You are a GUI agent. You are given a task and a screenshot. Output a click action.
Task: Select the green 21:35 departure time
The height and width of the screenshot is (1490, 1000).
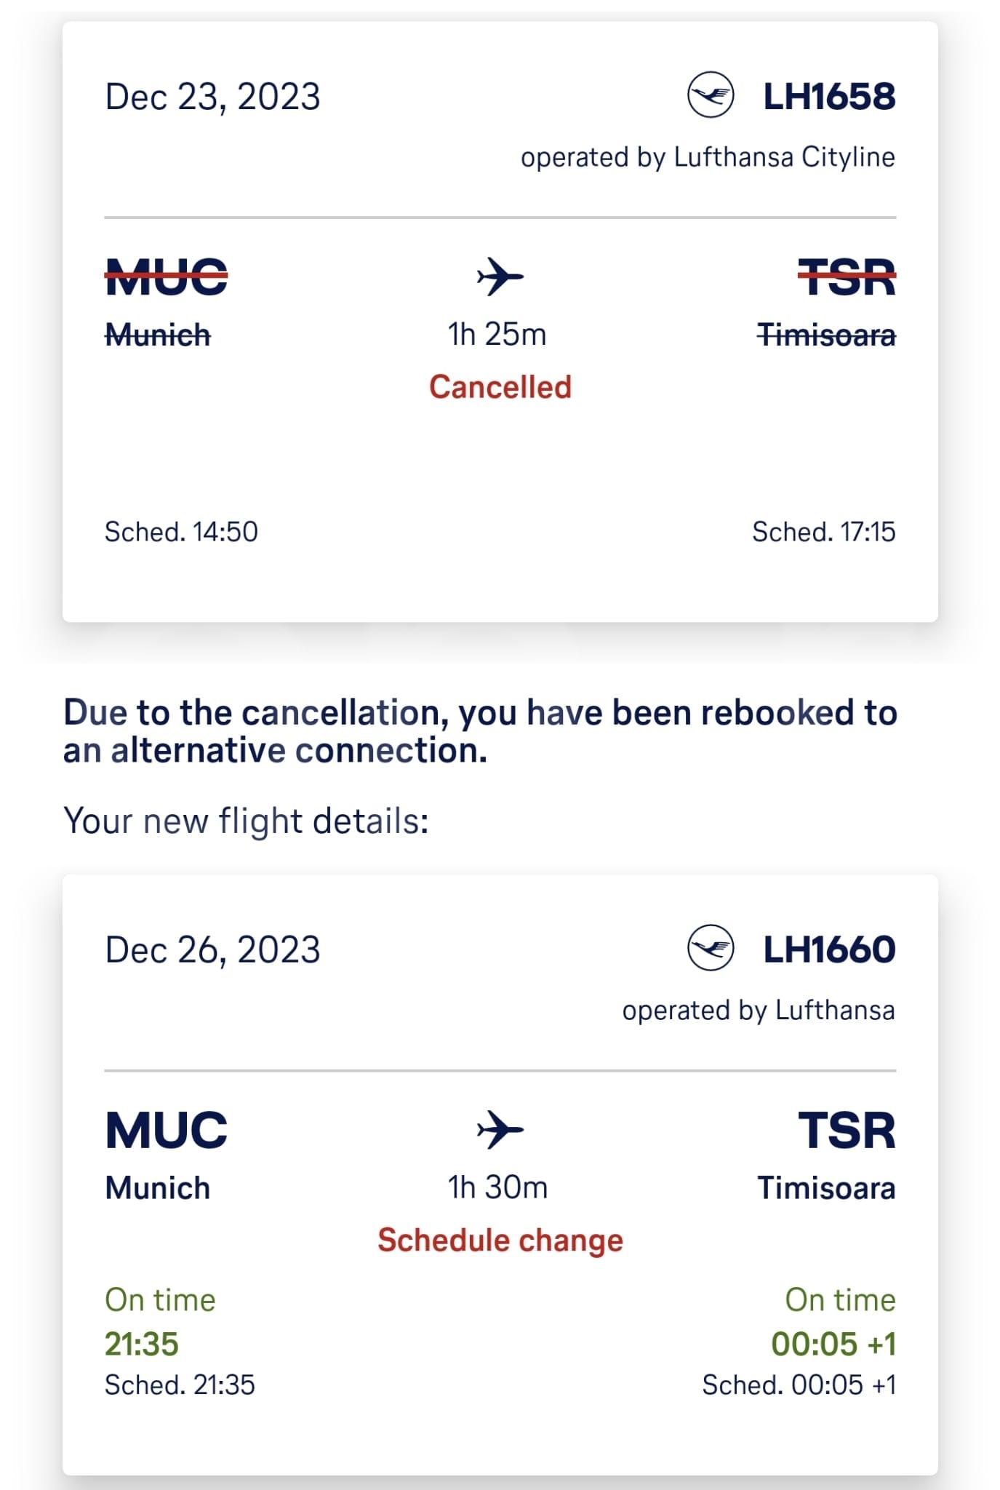(142, 1344)
